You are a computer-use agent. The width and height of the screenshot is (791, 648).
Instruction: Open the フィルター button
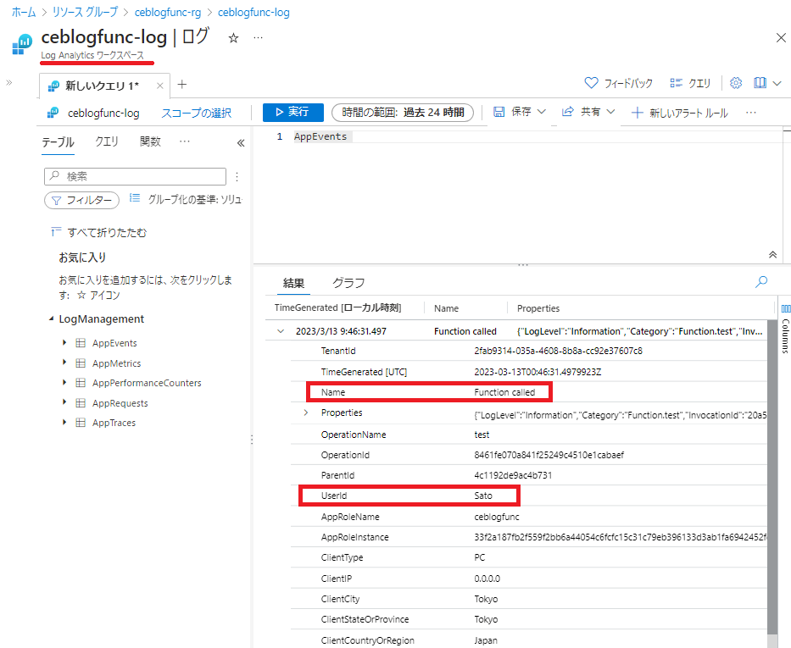[x=81, y=200]
